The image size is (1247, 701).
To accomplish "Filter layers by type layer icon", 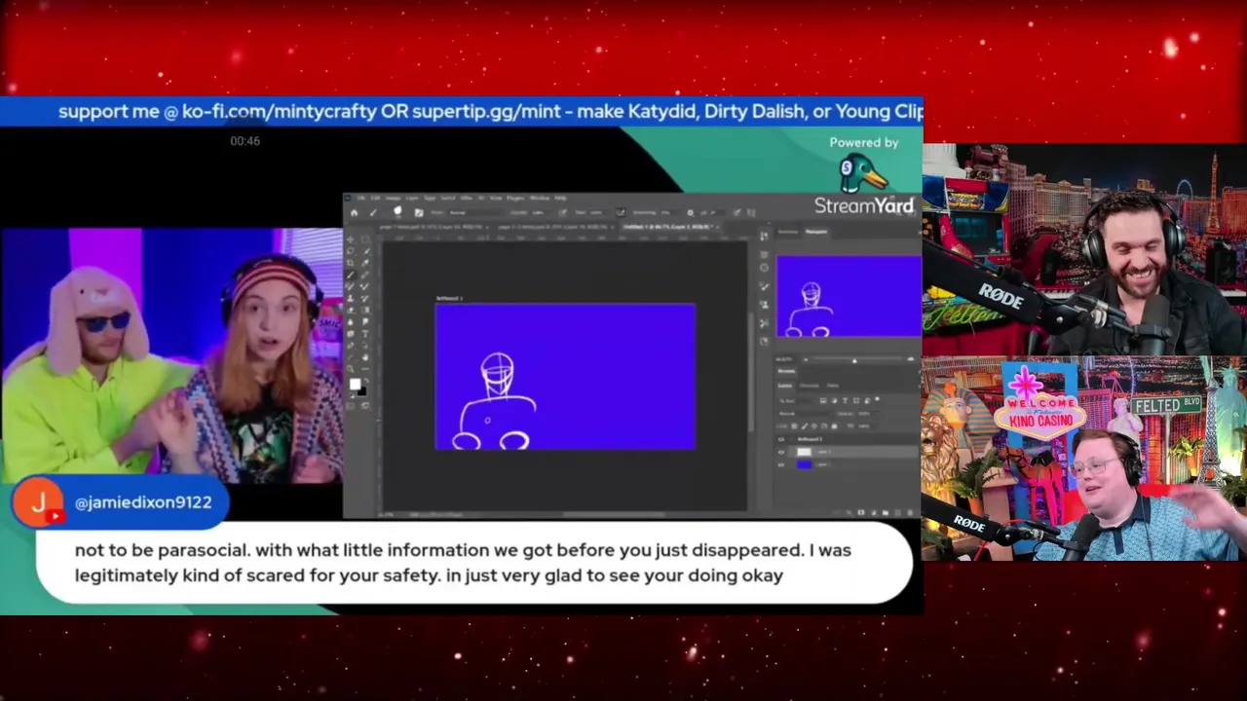I will 846,400.
